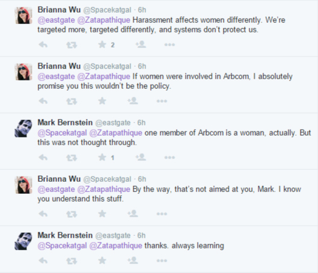Image resolution: width=318 pixels, height=273 pixels.
Task: Reply to the 'By the way, that's not aimed' tweet
Action: (43, 214)
